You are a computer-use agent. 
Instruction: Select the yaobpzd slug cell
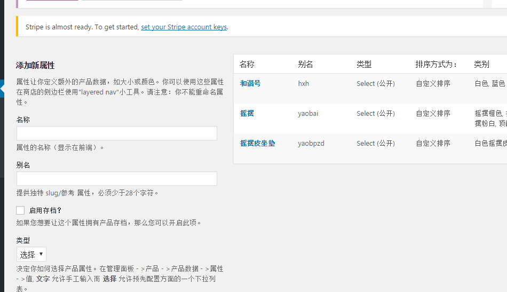coord(311,143)
